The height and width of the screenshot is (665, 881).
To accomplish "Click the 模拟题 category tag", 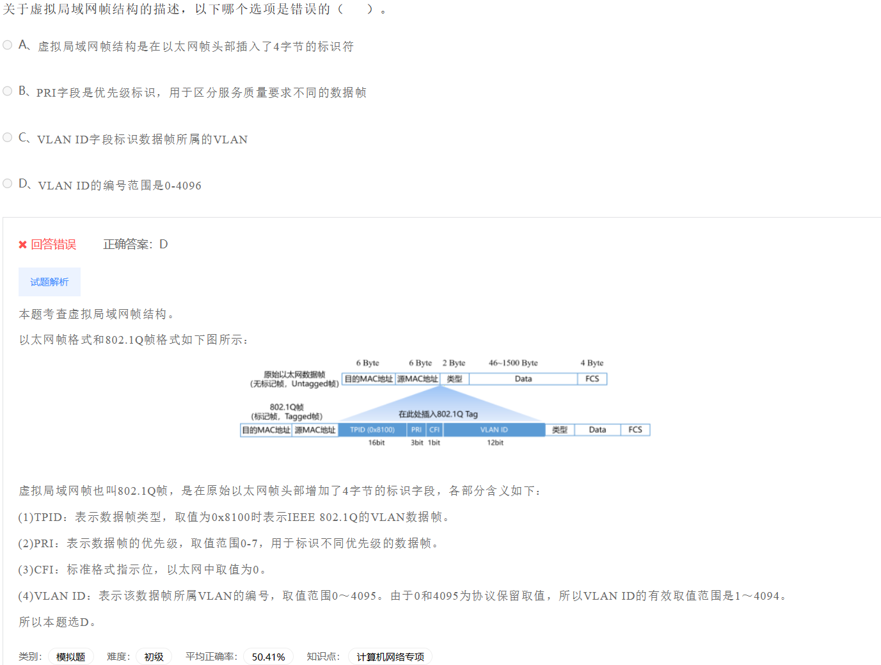I will [70, 657].
